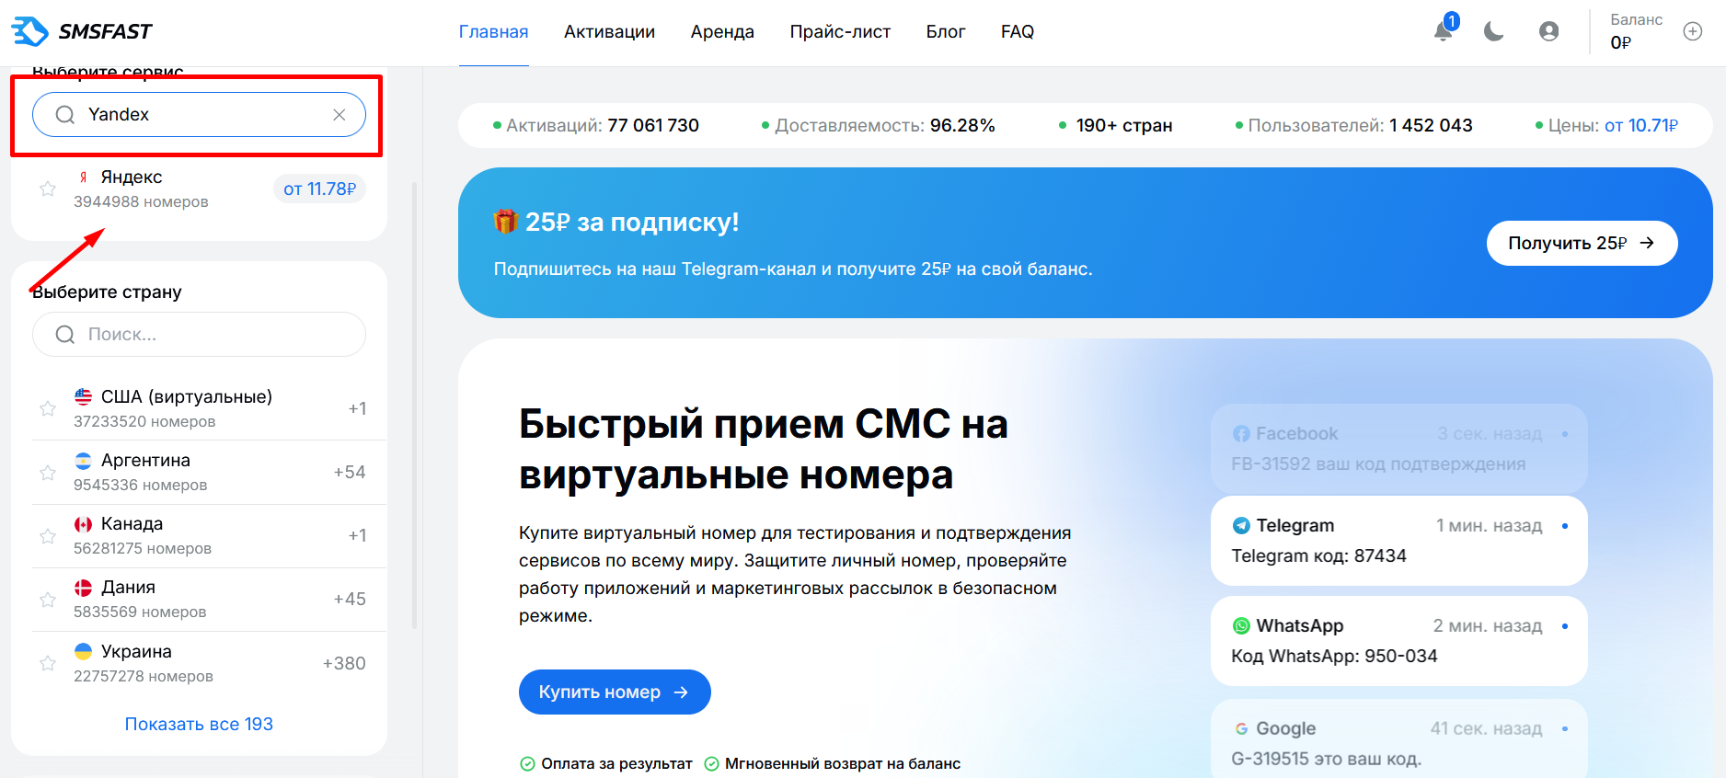The width and height of the screenshot is (1726, 778).
Task: Click the gift icon in the banner
Action: coord(506,222)
